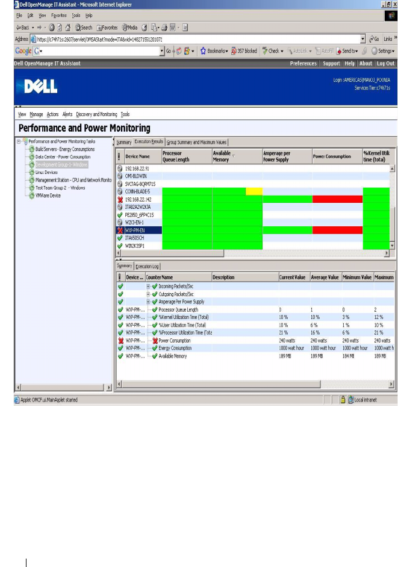Click the VMWare Device task icon

tap(31, 196)
